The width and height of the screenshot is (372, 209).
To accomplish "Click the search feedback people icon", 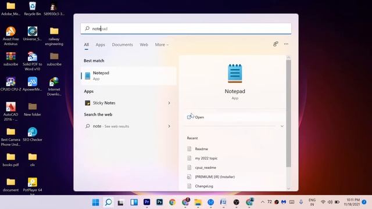I will click(276, 44).
